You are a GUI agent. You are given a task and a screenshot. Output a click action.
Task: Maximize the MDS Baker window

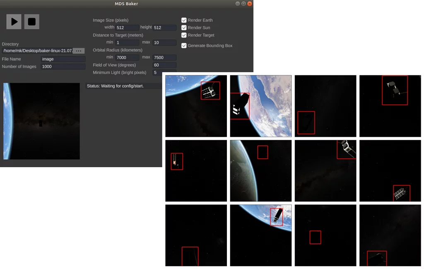(x=243, y=4)
